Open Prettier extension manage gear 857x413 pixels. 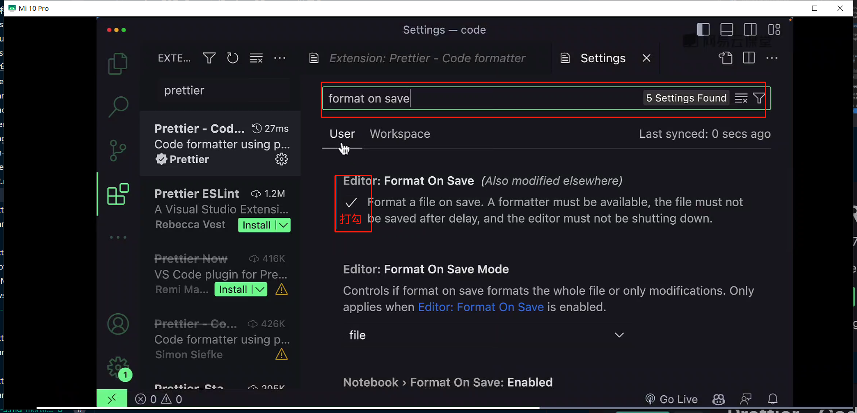click(x=281, y=159)
